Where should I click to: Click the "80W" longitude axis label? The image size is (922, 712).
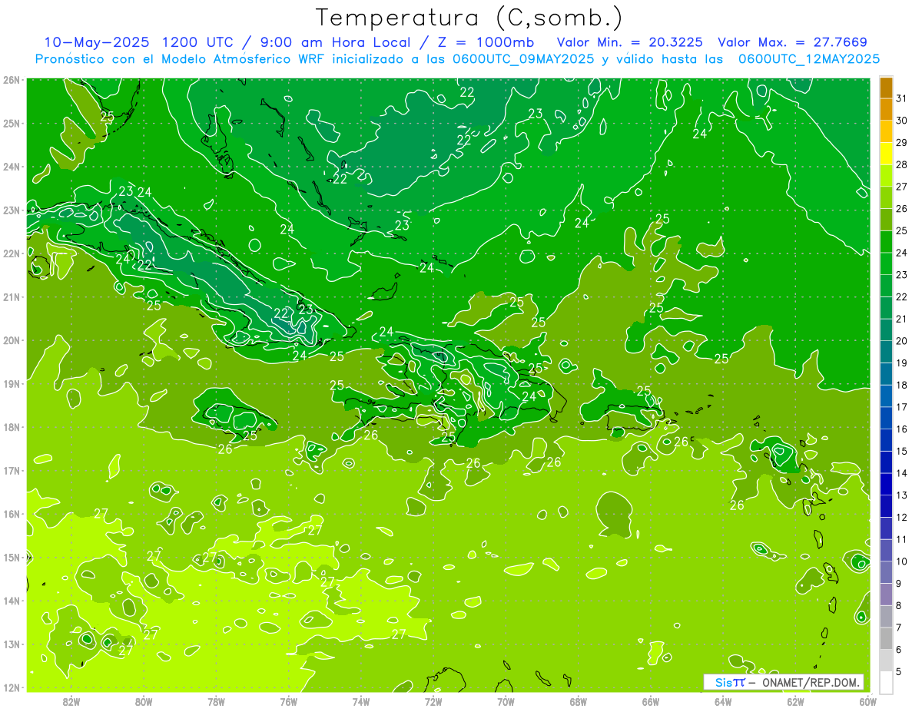click(144, 700)
